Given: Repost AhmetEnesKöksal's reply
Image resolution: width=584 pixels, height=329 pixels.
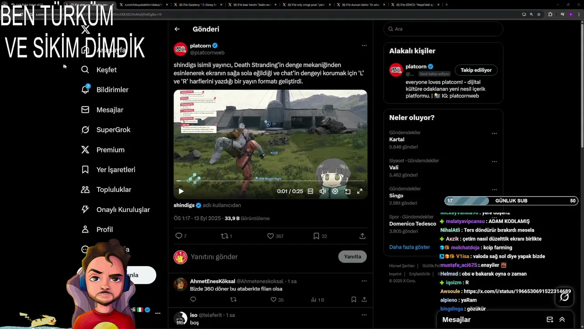Looking at the screenshot, I should 233,300.
